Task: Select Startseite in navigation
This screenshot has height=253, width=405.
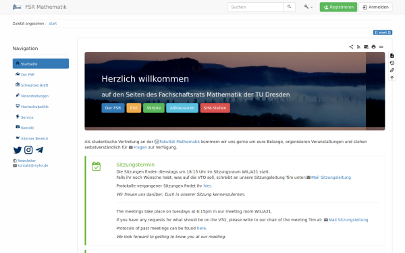Action: [40, 63]
